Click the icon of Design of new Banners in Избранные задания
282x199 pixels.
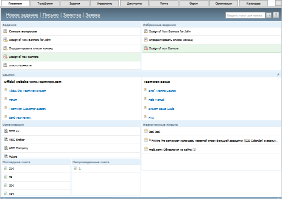coord(145,48)
